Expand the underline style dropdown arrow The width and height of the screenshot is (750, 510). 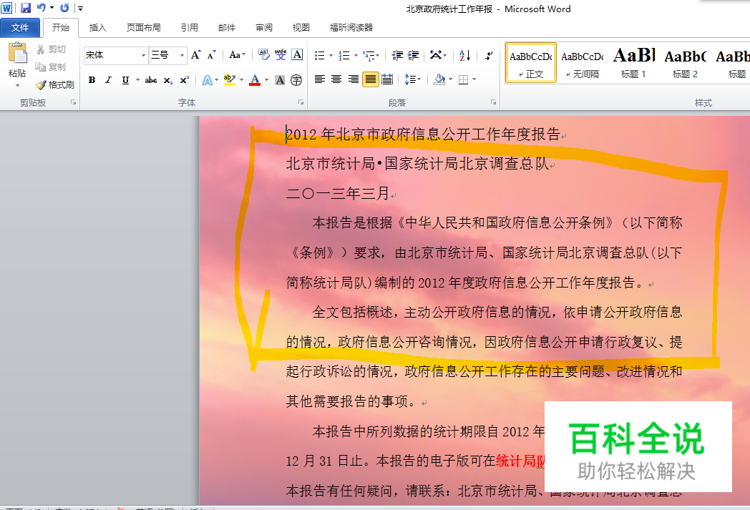click(137, 80)
